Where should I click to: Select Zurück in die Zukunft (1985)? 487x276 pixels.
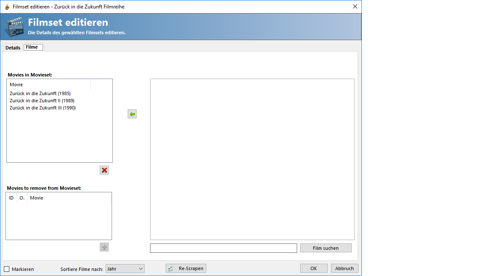point(40,93)
